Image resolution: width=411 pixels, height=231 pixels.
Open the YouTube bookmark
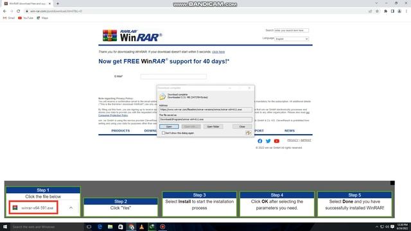[26, 18]
